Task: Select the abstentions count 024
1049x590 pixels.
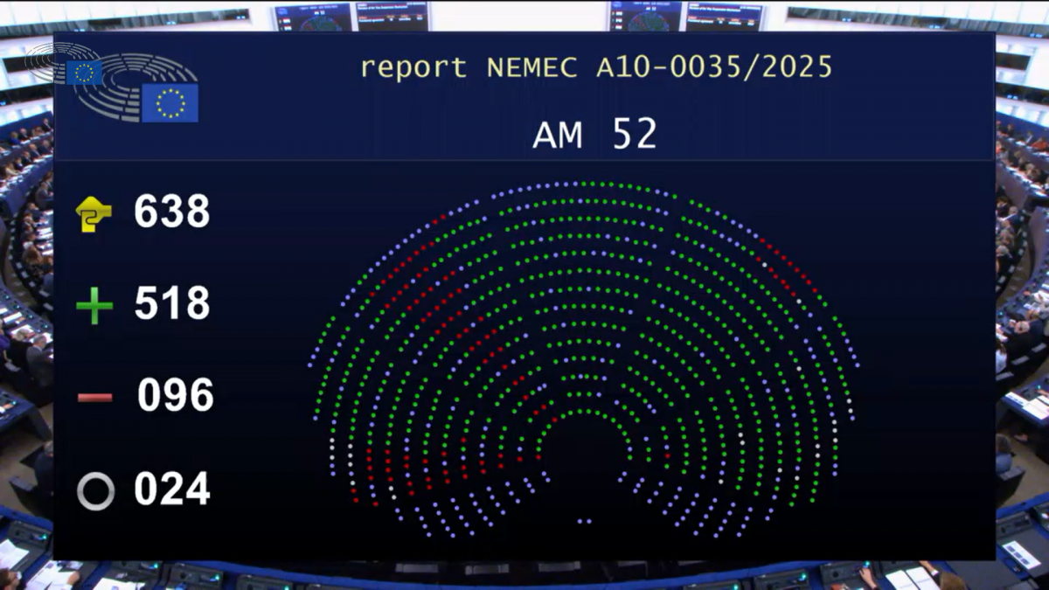Action: [x=172, y=489]
